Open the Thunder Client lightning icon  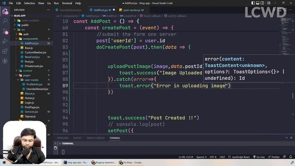point(5,61)
